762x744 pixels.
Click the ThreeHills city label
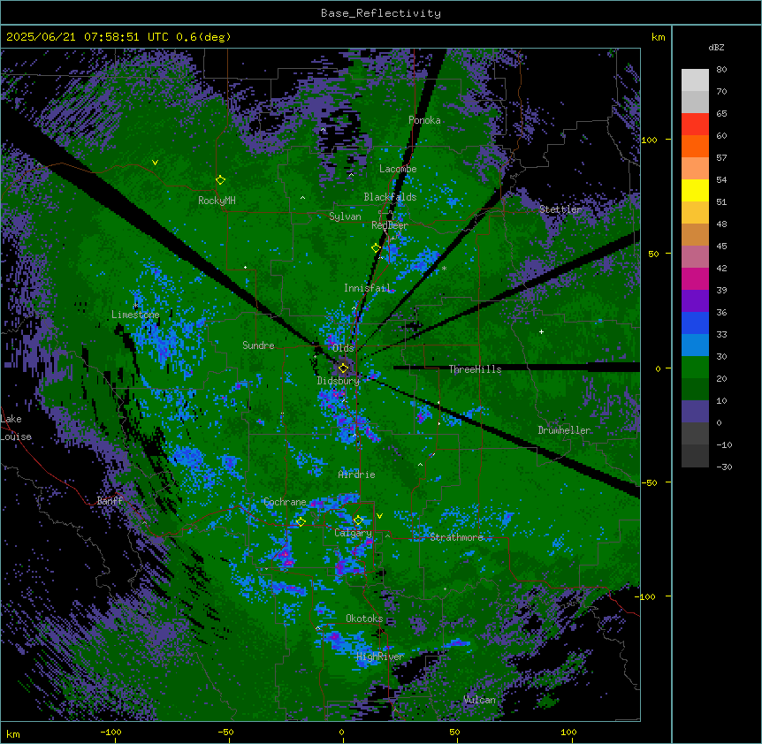[475, 369]
